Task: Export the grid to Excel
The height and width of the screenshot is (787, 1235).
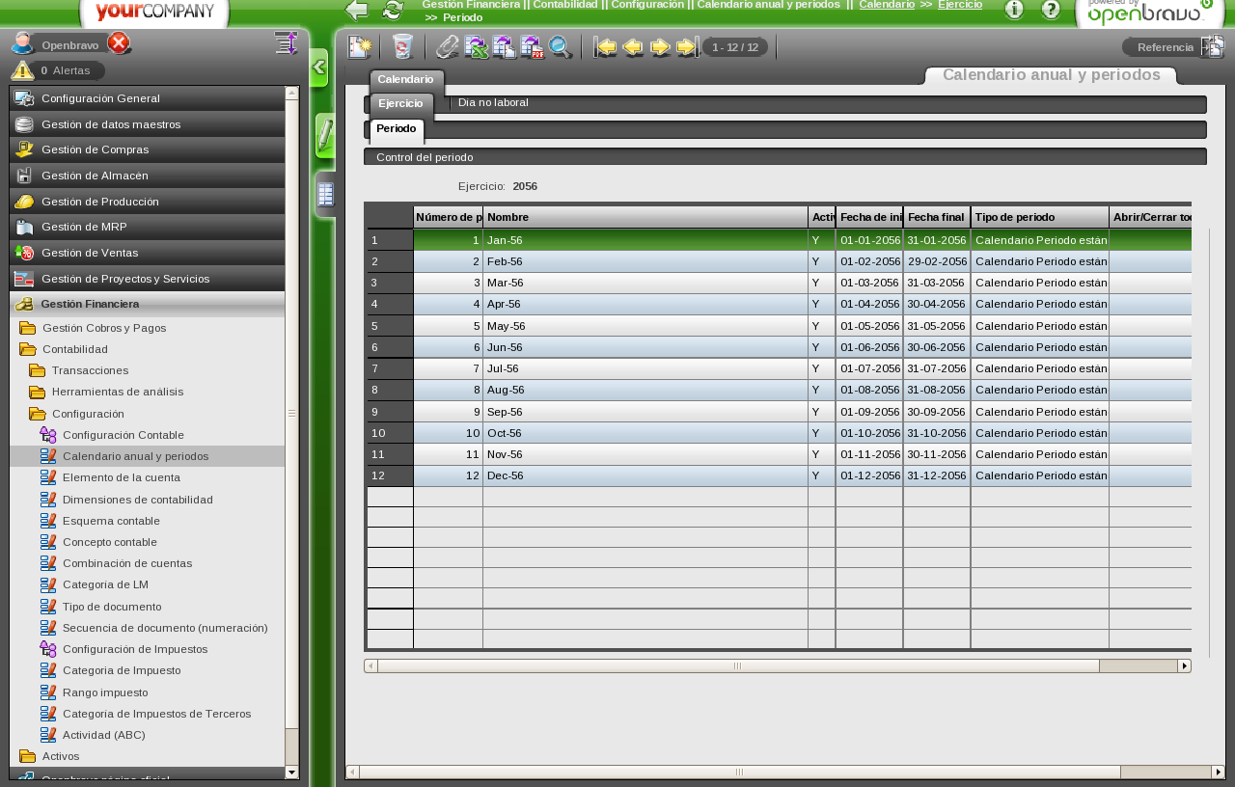Action: pos(477,46)
